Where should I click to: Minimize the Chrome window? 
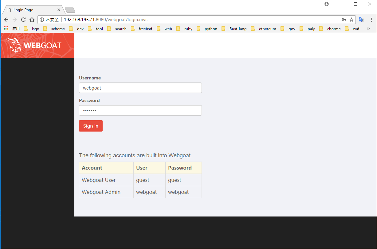[341, 4]
